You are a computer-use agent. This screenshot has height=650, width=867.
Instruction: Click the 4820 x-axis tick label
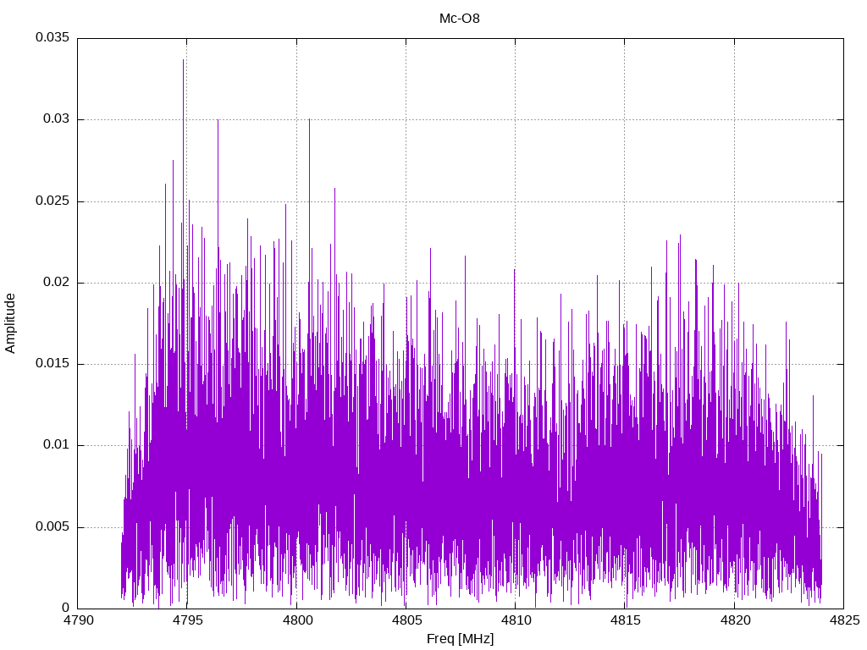click(x=735, y=620)
